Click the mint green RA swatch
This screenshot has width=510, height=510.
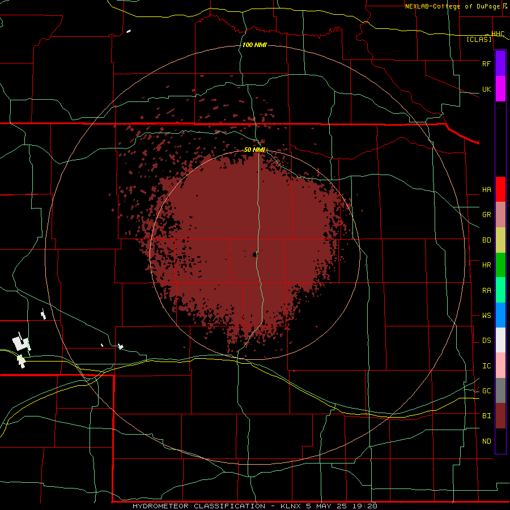click(500, 290)
